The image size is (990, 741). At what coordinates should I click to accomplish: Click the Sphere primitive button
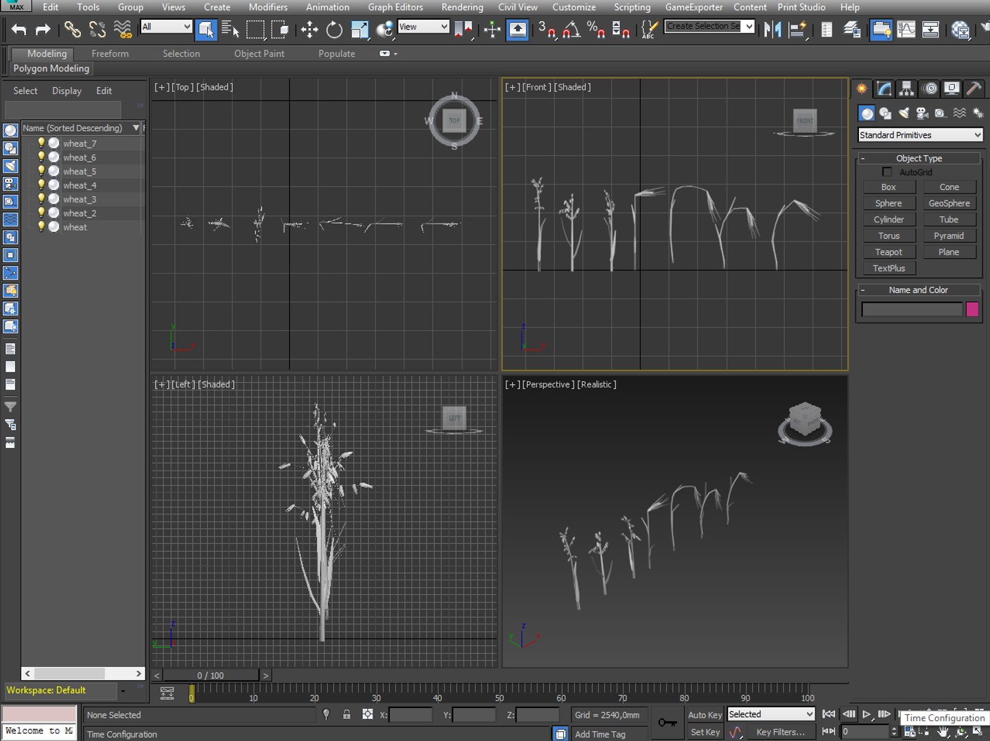(x=888, y=203)
